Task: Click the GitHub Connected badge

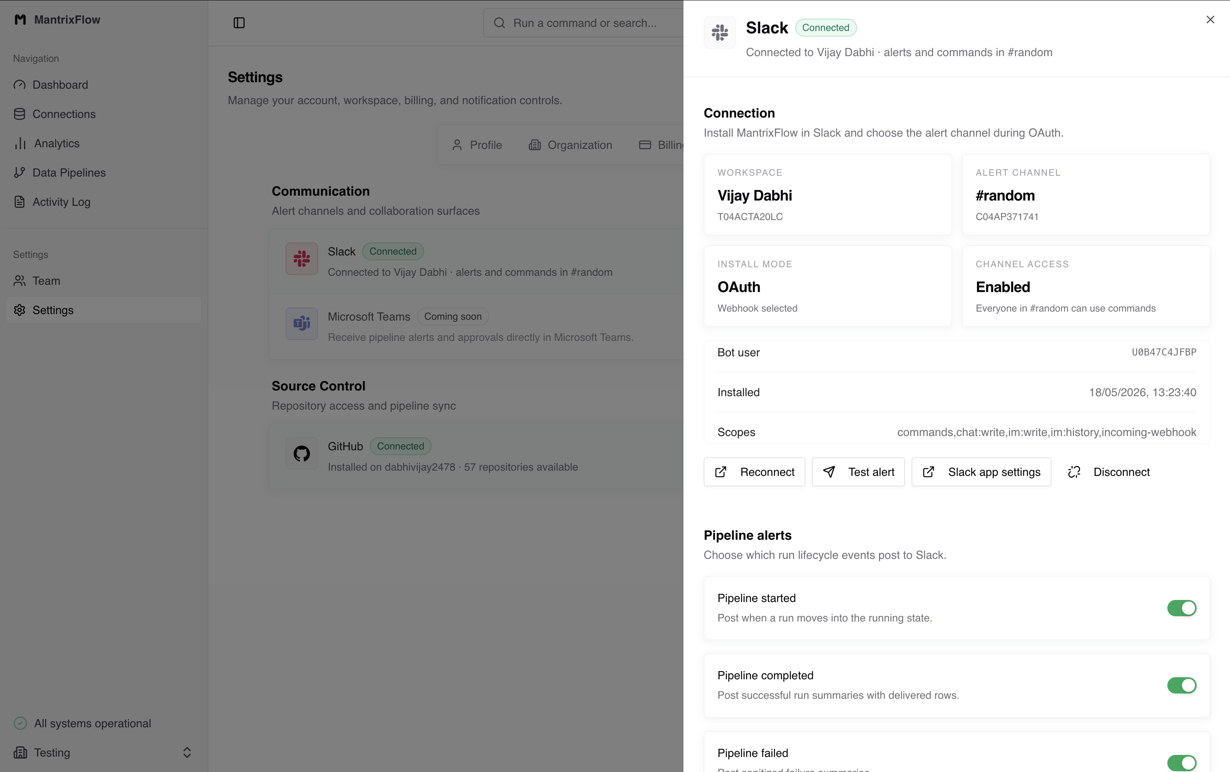Action: [400, 446]
